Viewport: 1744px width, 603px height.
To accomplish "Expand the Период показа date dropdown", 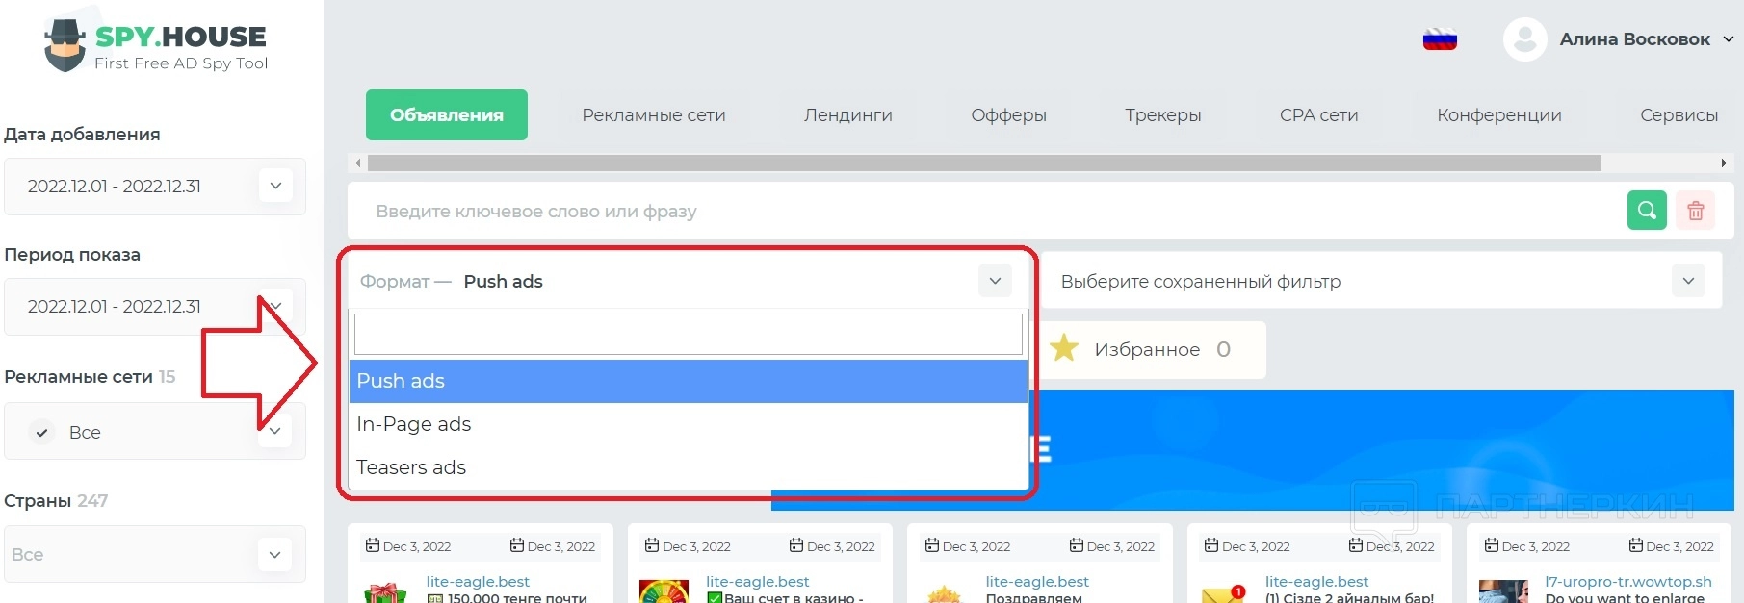I will (x=275, y=306).
